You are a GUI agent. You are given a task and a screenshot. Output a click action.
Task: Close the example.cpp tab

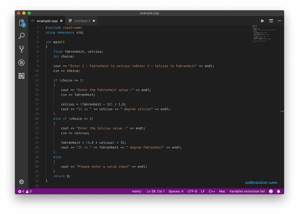[61, 21]
